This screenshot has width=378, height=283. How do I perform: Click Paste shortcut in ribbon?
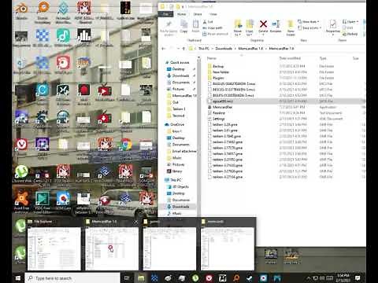click(215, 34)
